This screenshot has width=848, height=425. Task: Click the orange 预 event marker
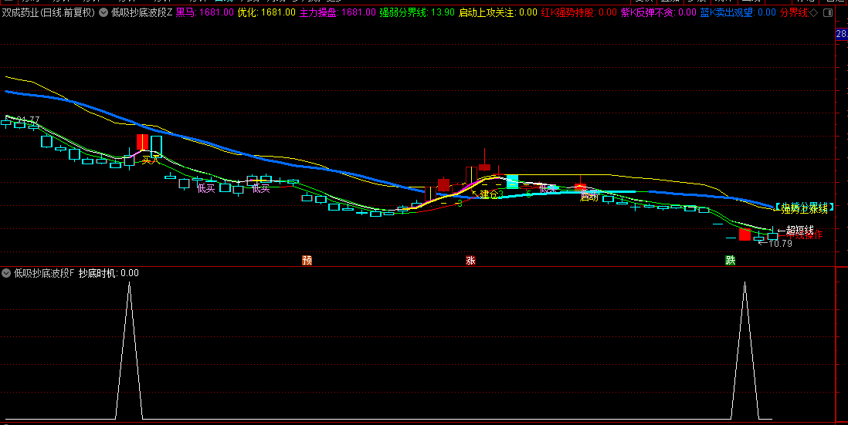[307, 260]
